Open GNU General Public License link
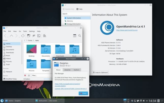164x103 pixels. (x=71, y=89)
